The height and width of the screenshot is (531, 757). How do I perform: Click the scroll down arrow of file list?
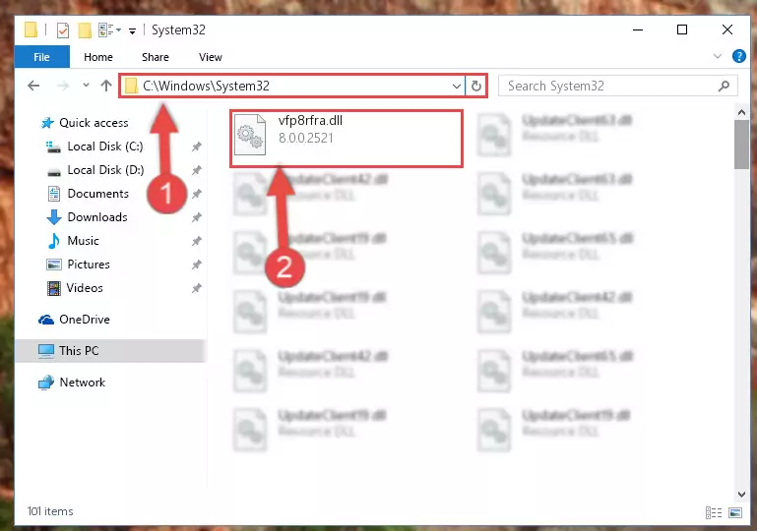pos(741,495)
